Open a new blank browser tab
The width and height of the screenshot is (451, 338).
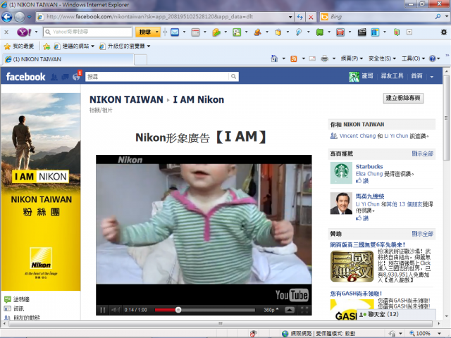[x=141, y=60]
